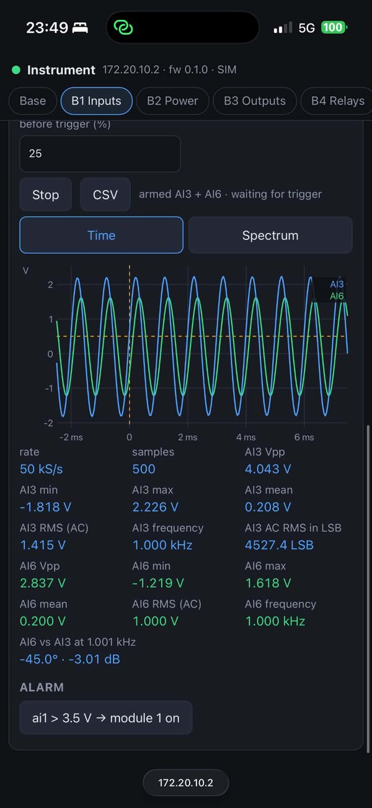
Task: Select the B1 Inputs tab
Action: tap(96, 101)
